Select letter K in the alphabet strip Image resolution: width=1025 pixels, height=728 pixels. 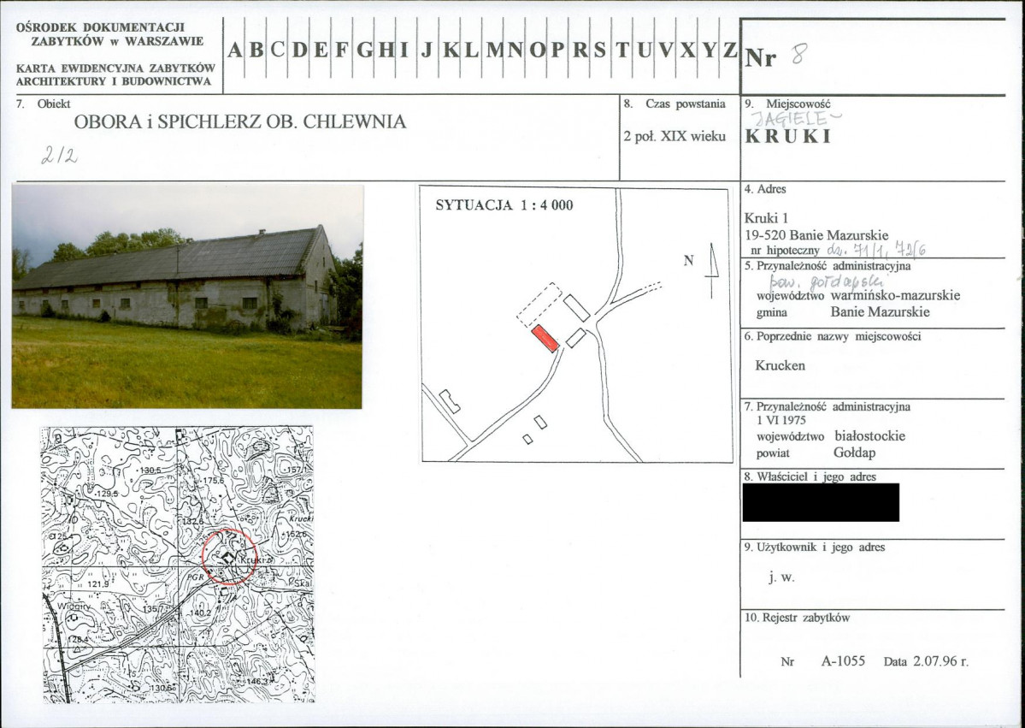pos(451,50)
